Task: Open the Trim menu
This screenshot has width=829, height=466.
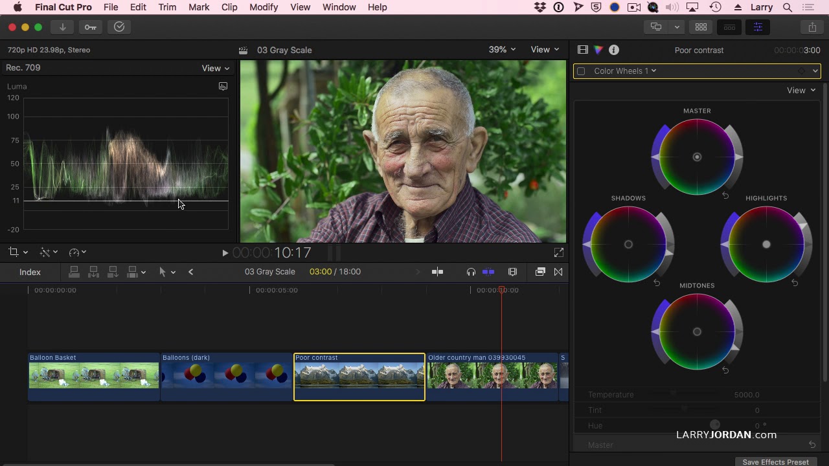Action: 167,7
